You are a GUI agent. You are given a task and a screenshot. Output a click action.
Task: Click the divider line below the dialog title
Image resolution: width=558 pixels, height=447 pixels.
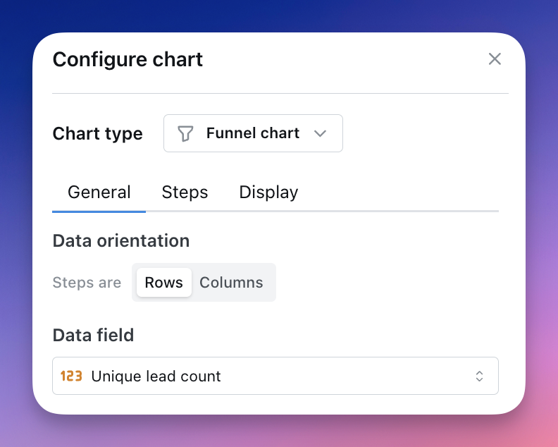(280, 93)
